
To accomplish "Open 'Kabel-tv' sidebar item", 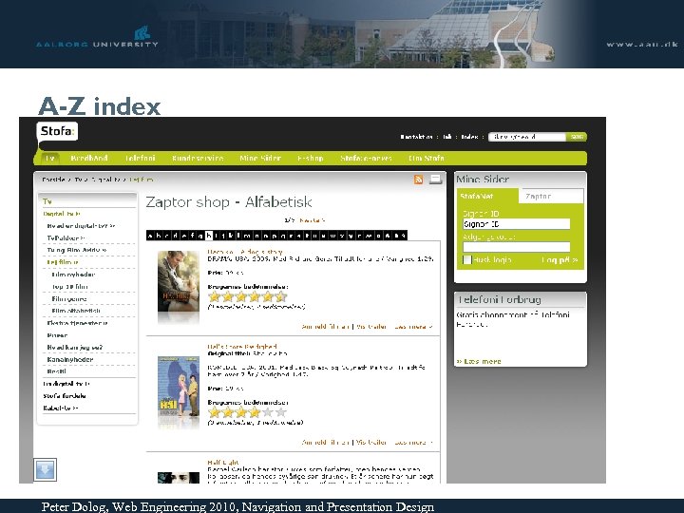I will [60, 408].
